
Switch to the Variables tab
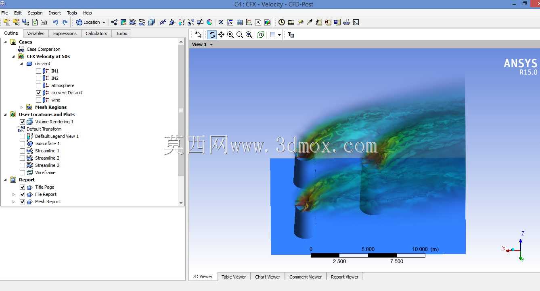[36, 33]
